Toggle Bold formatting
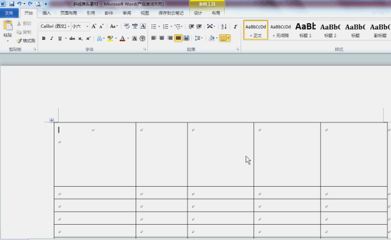The height and width of the screenshot is (240, 391). [43, 38]
